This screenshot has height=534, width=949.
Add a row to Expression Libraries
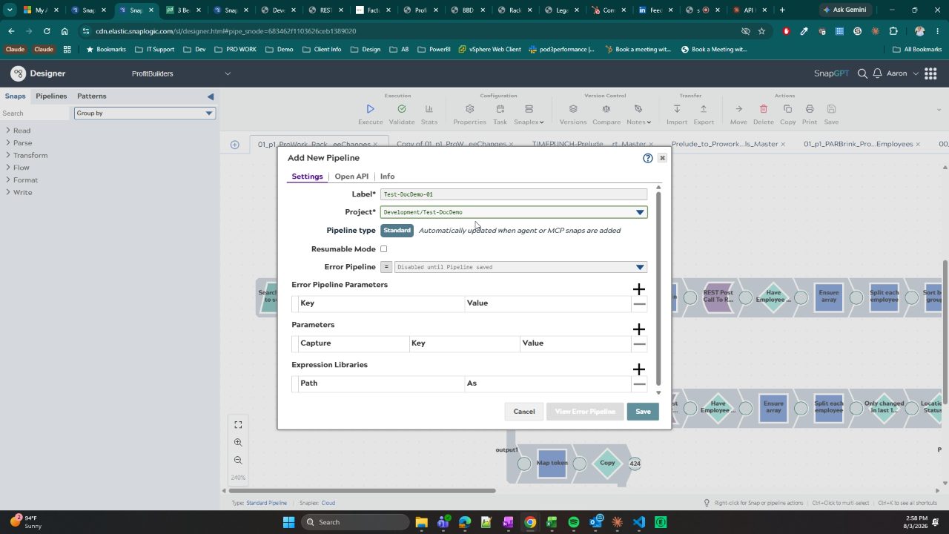point(639,369)
